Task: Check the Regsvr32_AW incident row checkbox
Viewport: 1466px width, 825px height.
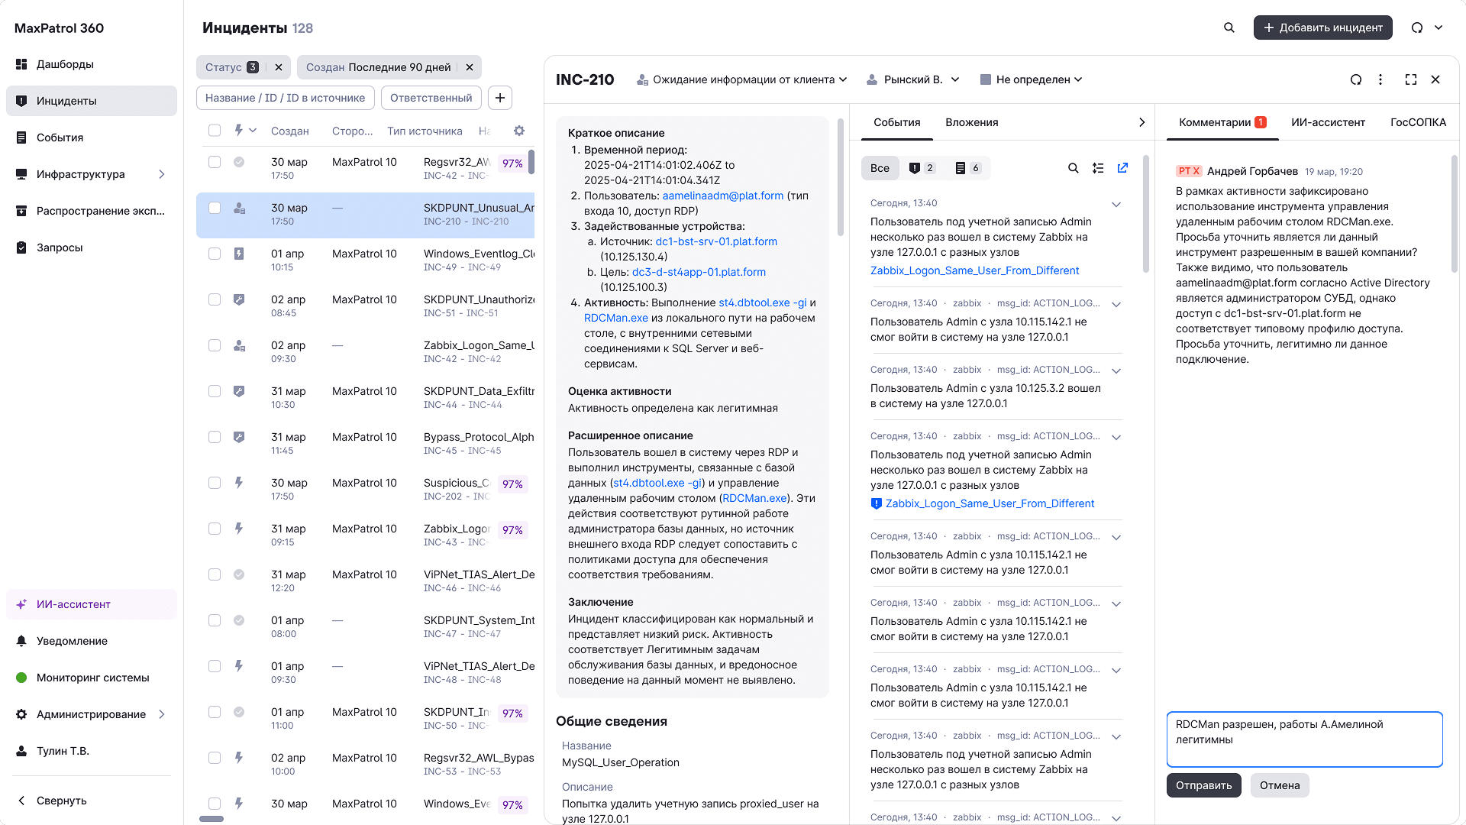Action: 215,162
